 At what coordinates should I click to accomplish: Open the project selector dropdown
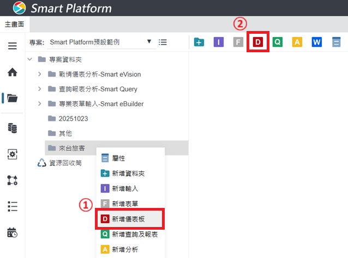point(149,42)
